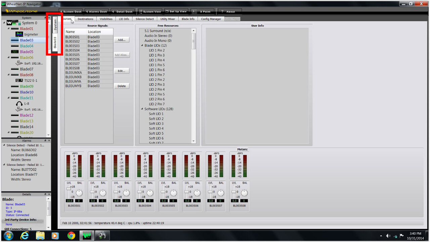
Task: Float the Details panel
Action: point(45,194)
